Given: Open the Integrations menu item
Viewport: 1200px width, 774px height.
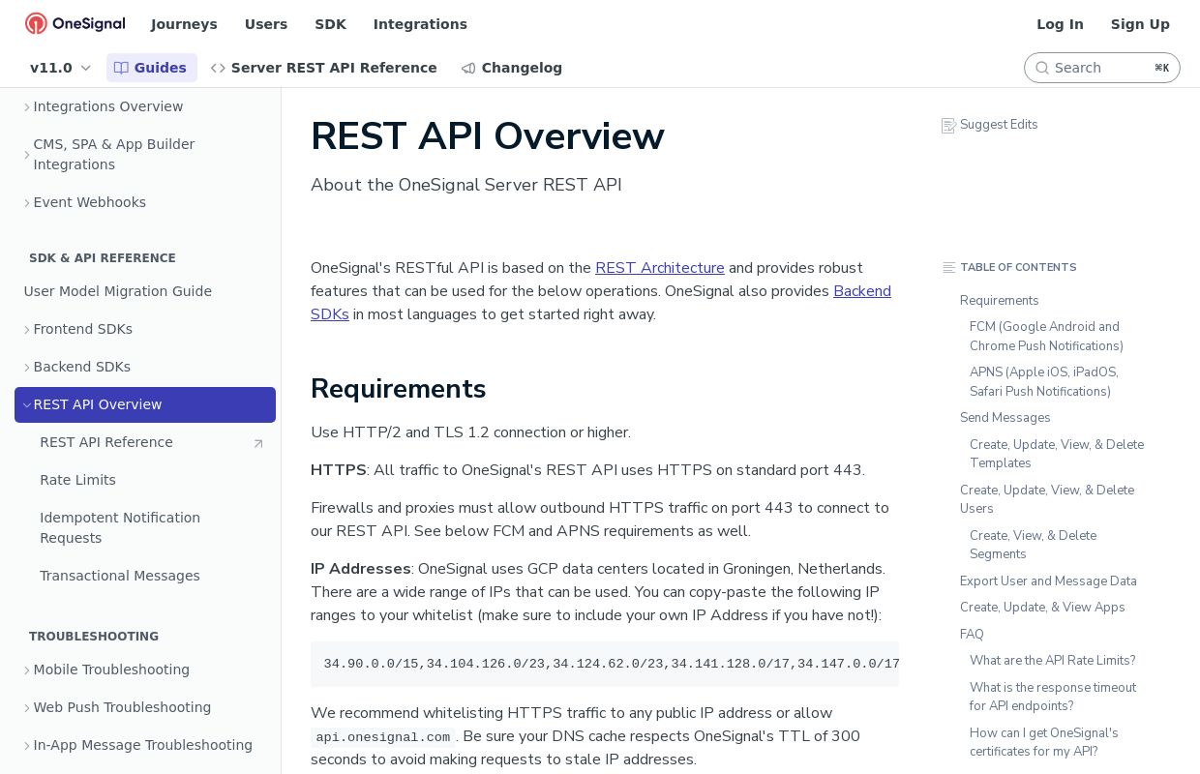Looking at the screenshot, I should 420,24.
